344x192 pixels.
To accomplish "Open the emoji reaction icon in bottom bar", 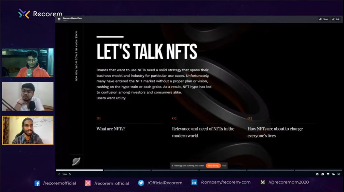I will (317, 174).
